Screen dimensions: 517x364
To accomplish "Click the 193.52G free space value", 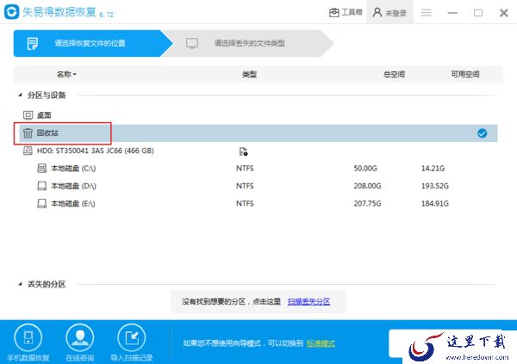I will click(435, 186).
